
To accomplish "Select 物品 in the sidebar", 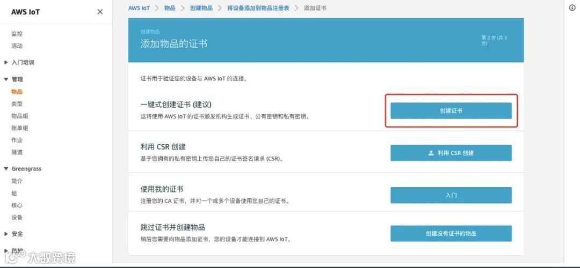I will click(x=17, y=92).
